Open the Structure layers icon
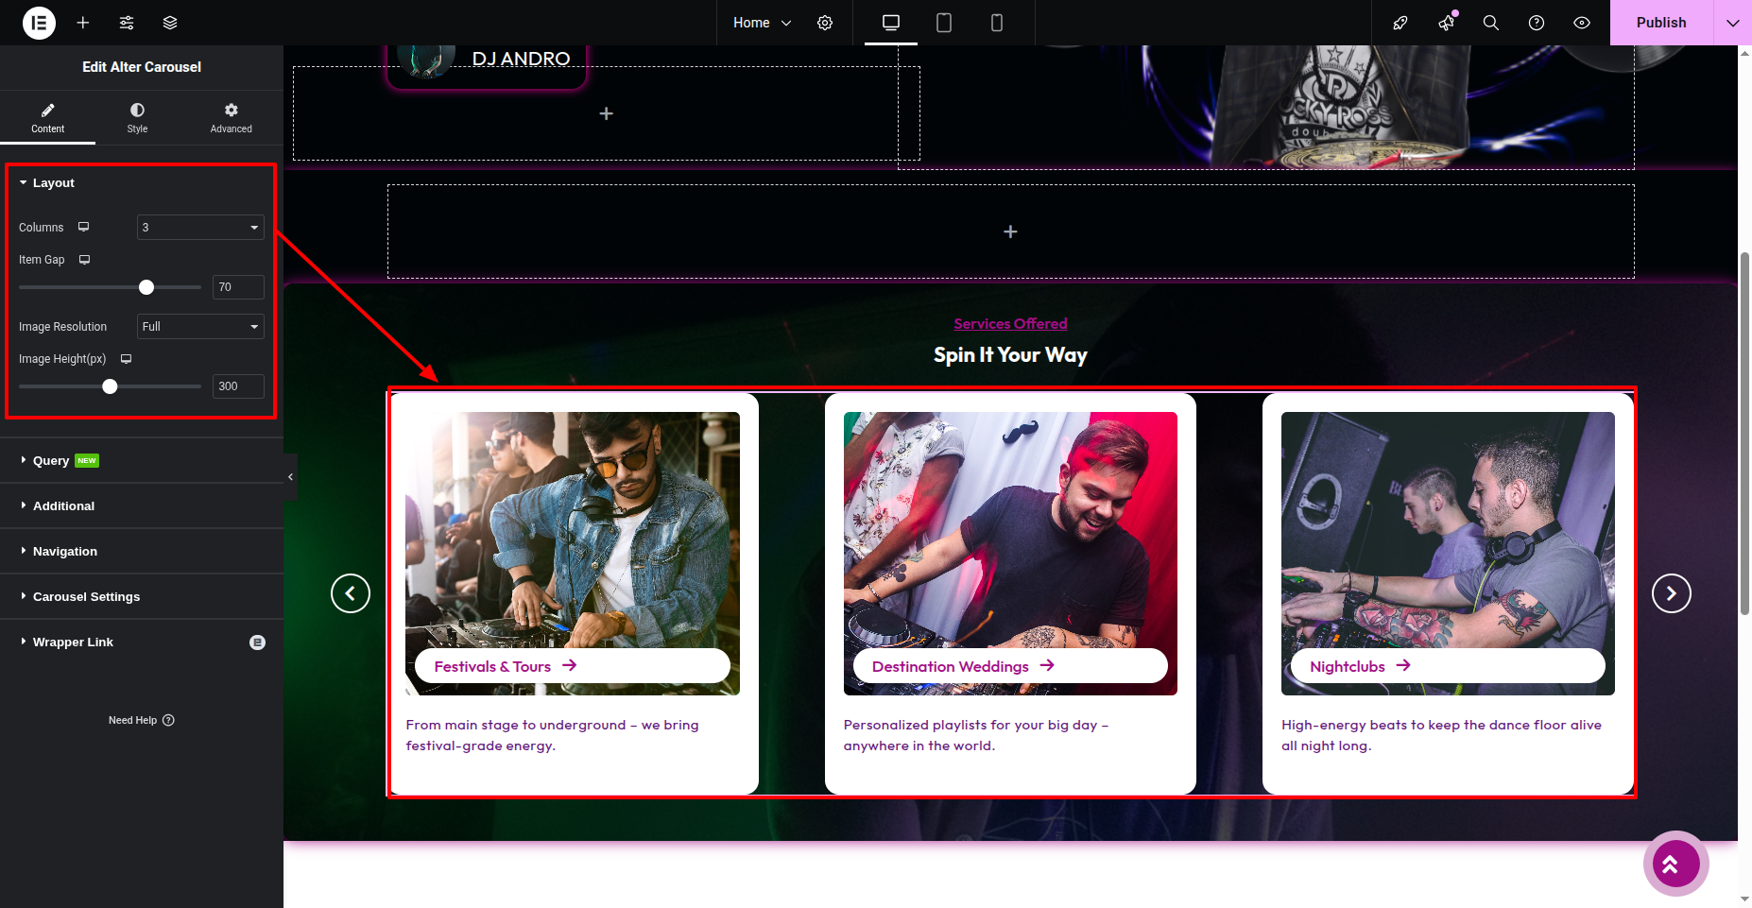1752x908 pixels. [x=170, y=23]
